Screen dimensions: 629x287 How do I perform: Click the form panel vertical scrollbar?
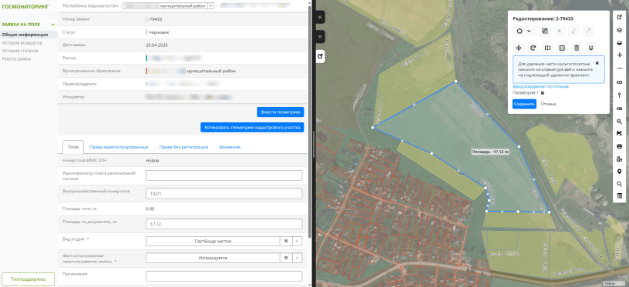click(310, 120)
